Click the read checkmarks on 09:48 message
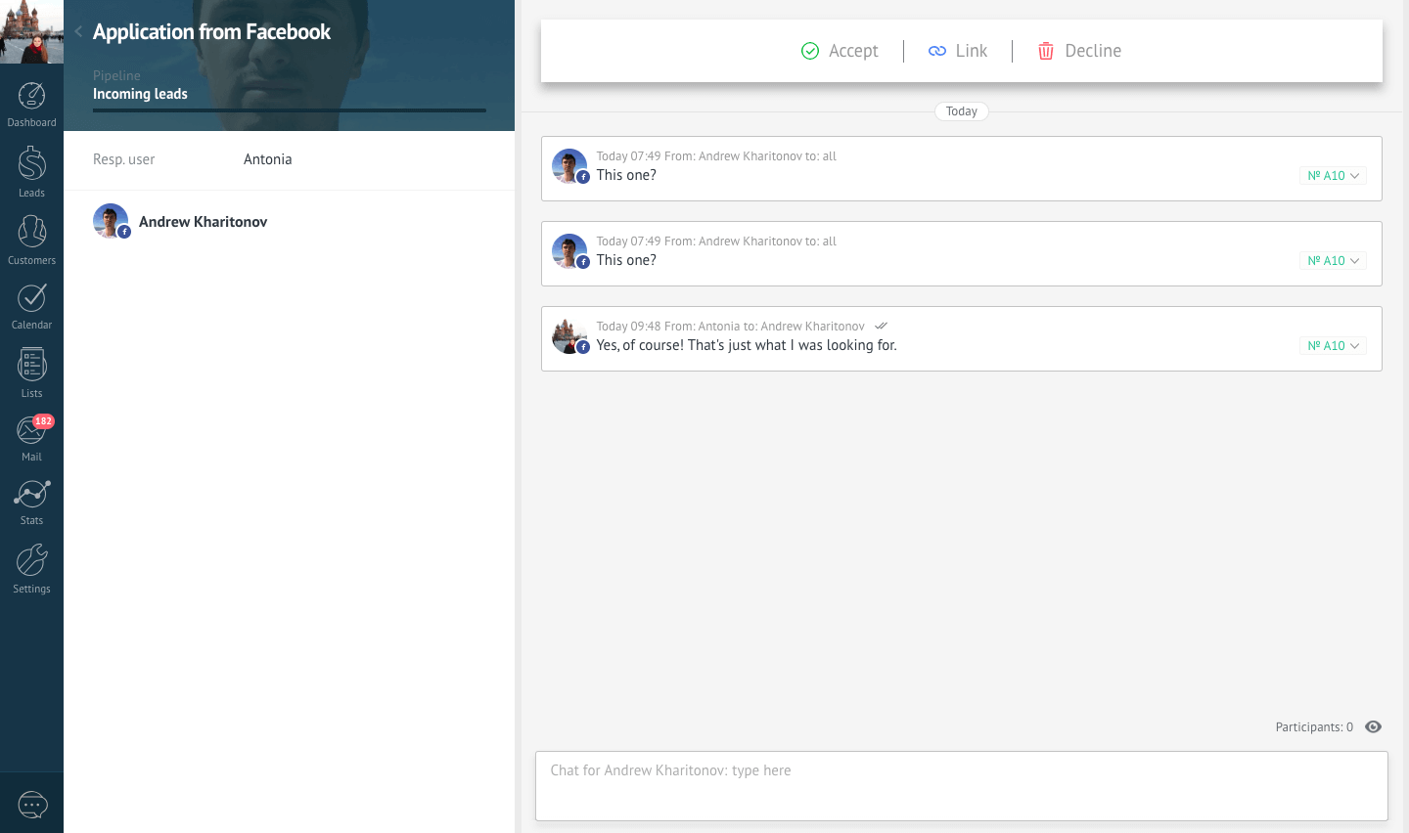 tap(882, 326)
